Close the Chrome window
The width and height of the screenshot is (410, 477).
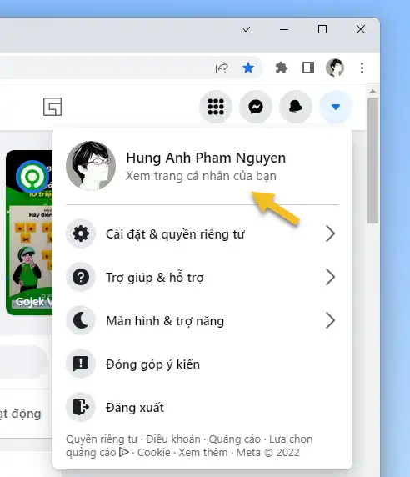[x=361, y=29]
